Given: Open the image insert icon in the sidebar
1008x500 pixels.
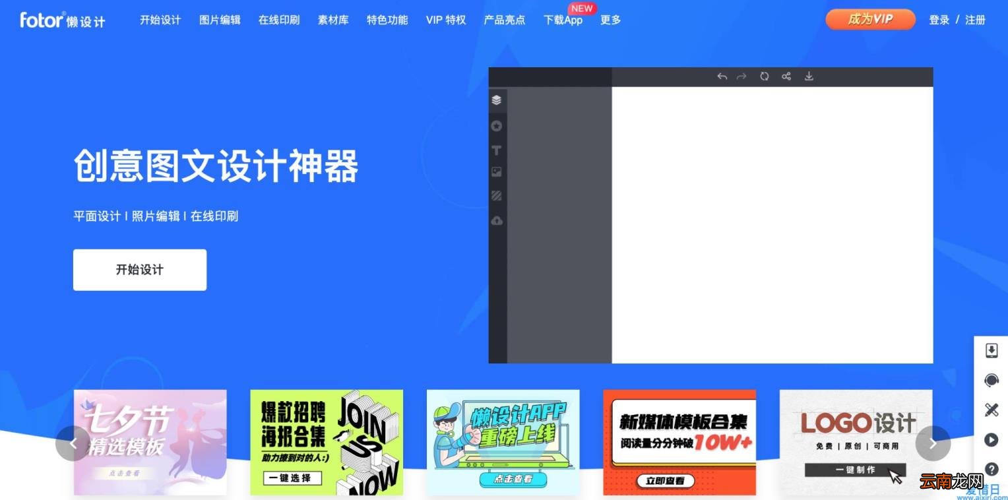Looking at the screenshot, I should 497,173.
